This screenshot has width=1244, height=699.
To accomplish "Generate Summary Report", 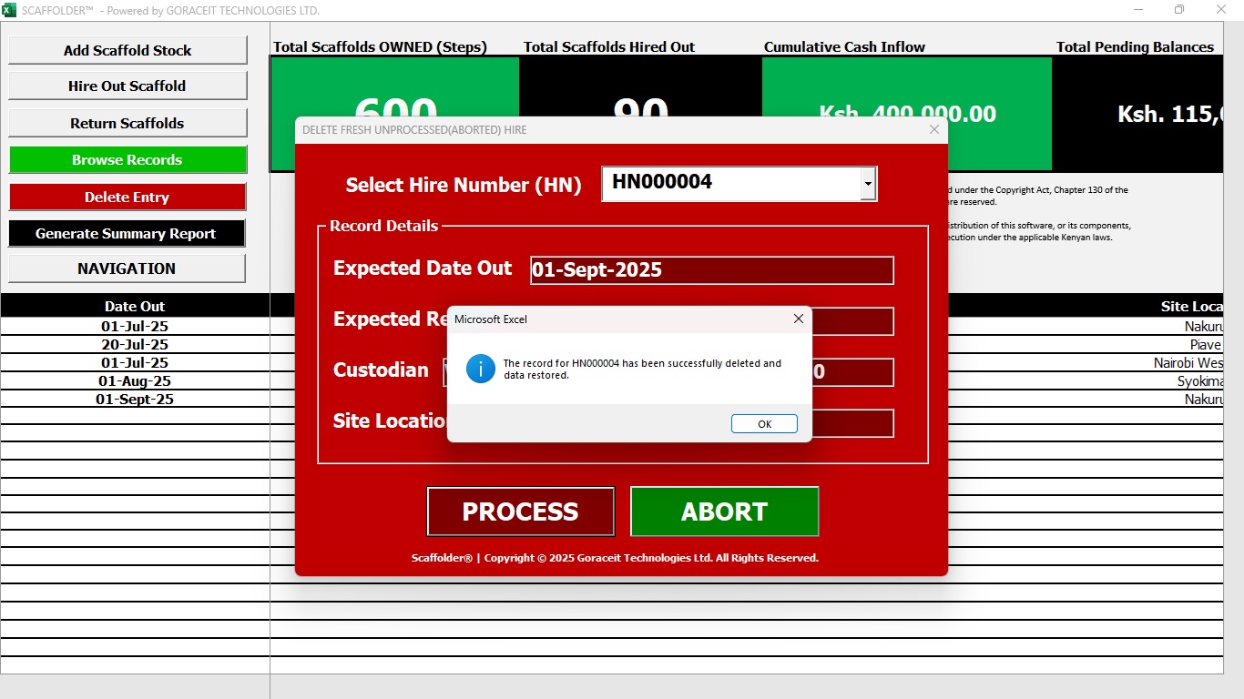I will (127, 234).
